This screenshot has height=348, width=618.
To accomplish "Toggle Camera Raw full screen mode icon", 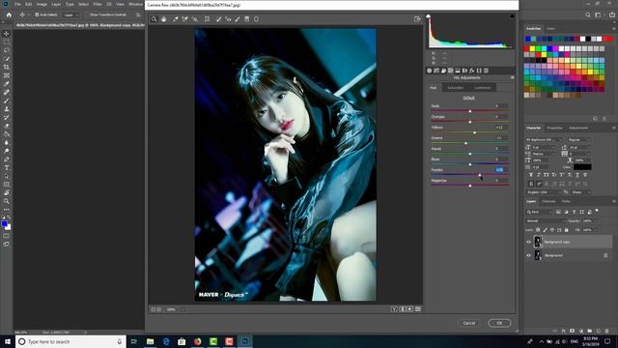I will 417,19.
